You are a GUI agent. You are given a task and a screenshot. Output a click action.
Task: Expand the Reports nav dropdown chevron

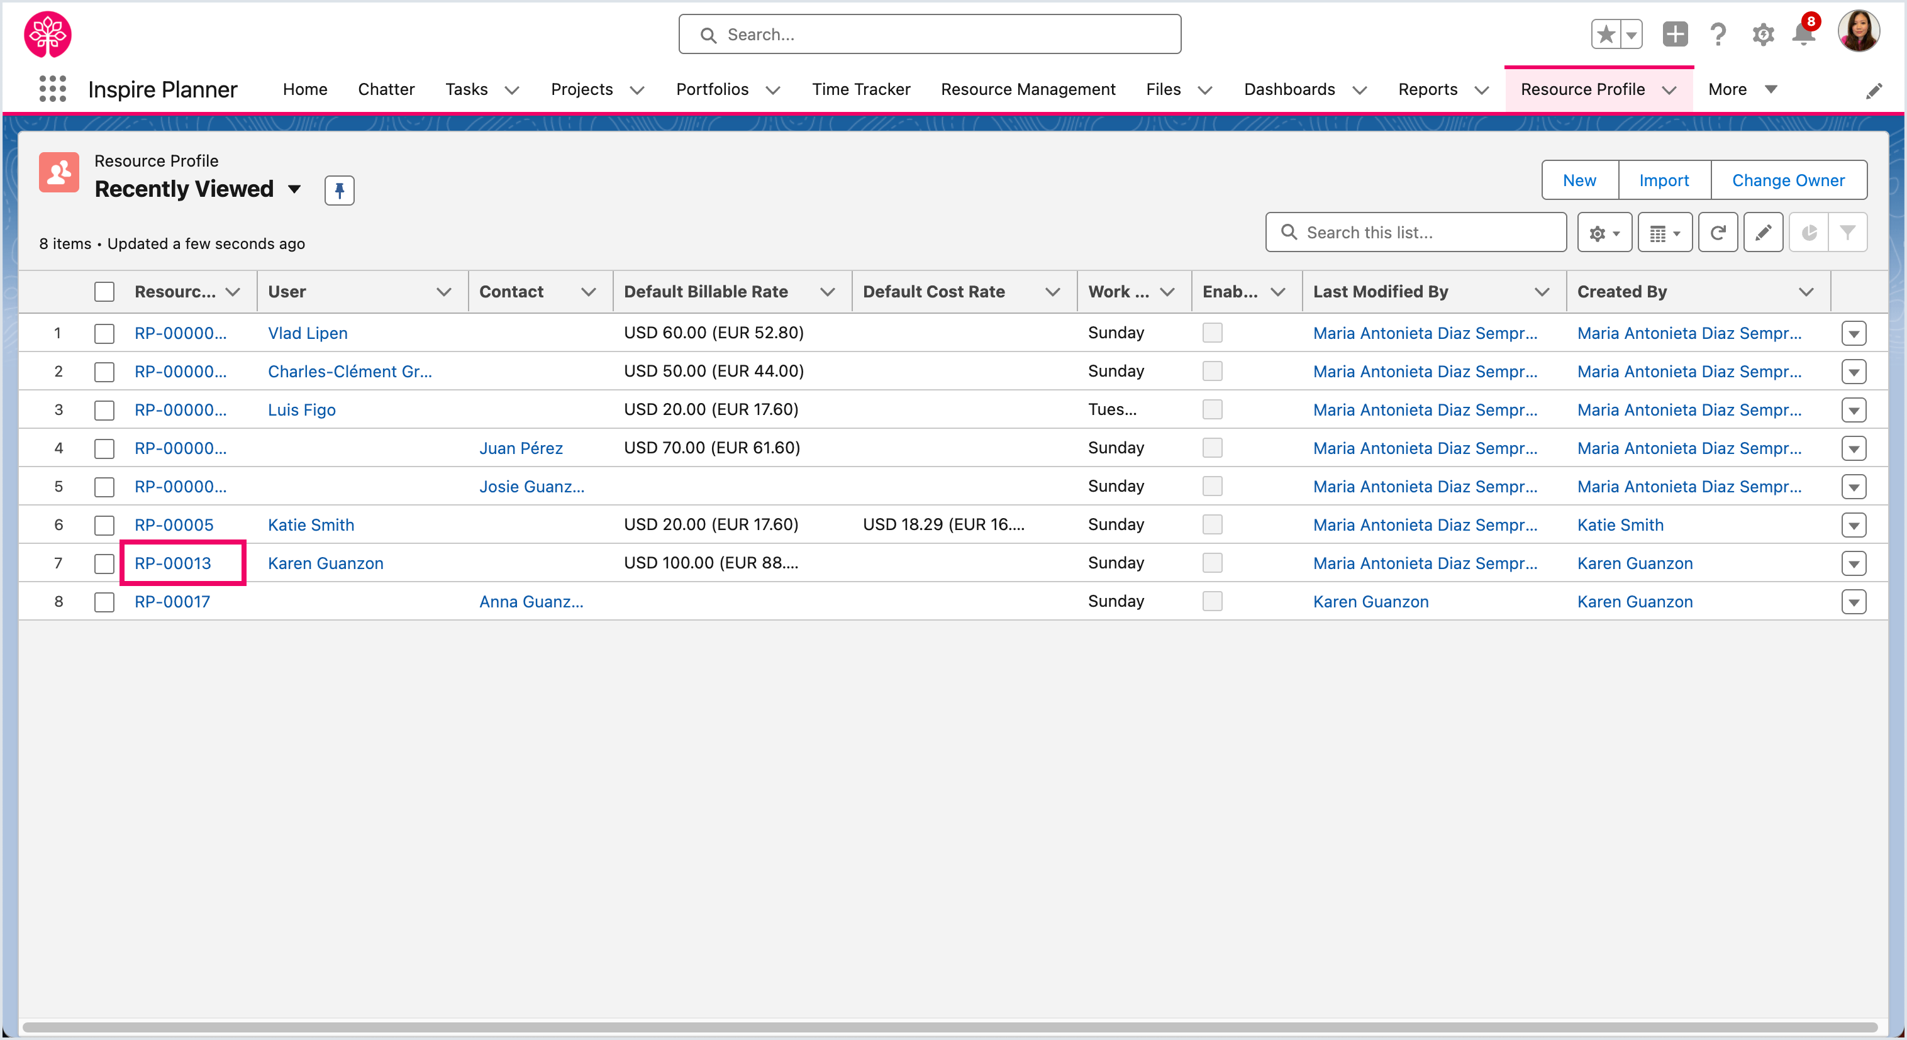pos(1481,91)
